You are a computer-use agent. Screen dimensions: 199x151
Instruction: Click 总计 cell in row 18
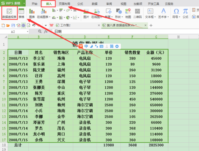pyautogui.click(x=18, y=145)
